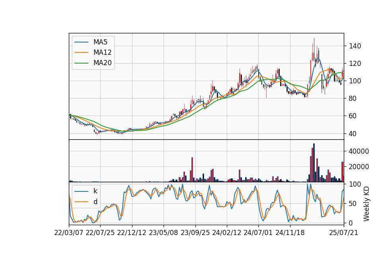
Task: Click the 22/12/12 date tick label
Action: [x=132, y=233]
